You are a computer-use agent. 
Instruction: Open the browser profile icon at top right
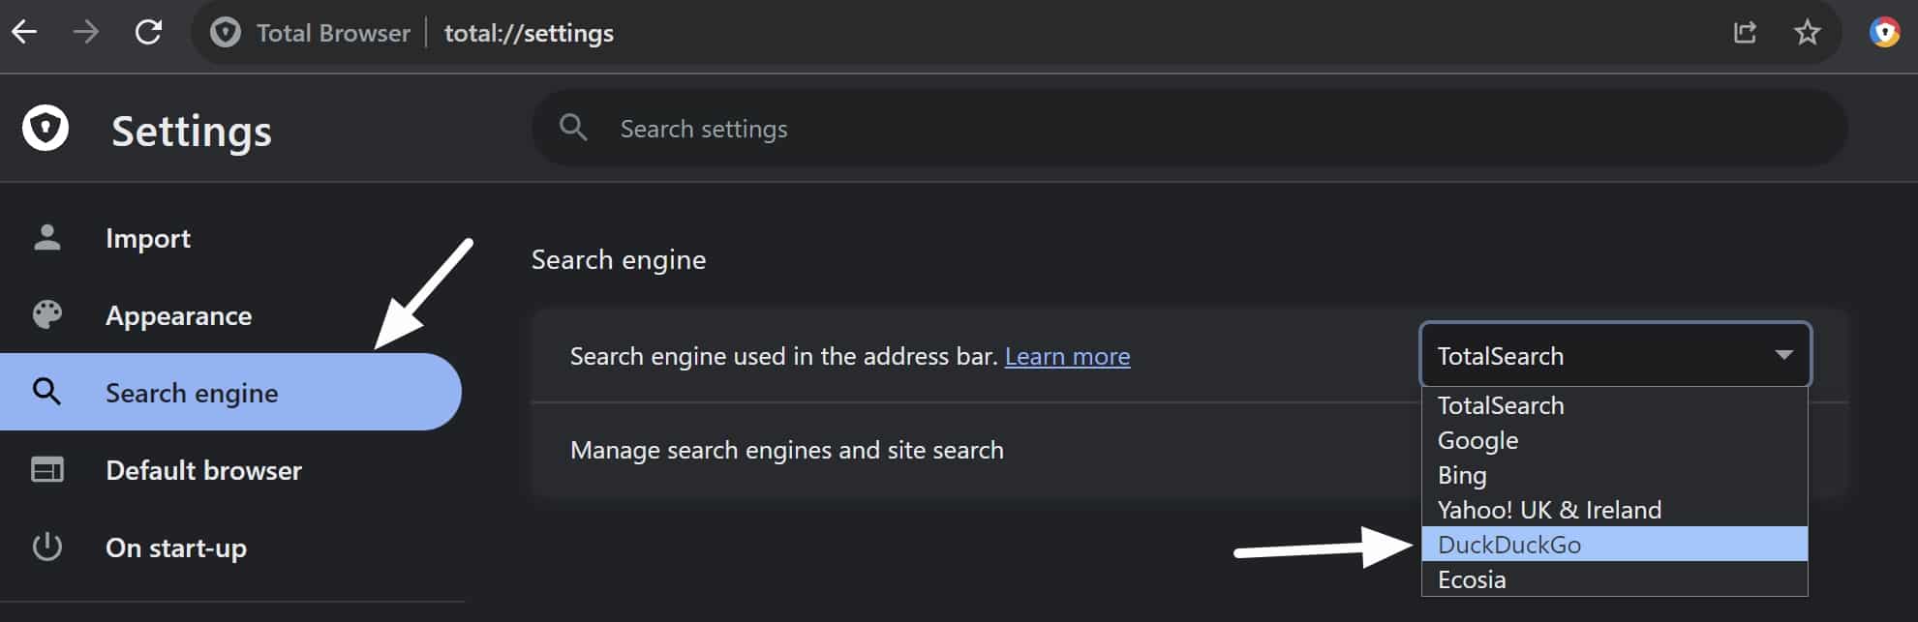[1884, 33]
